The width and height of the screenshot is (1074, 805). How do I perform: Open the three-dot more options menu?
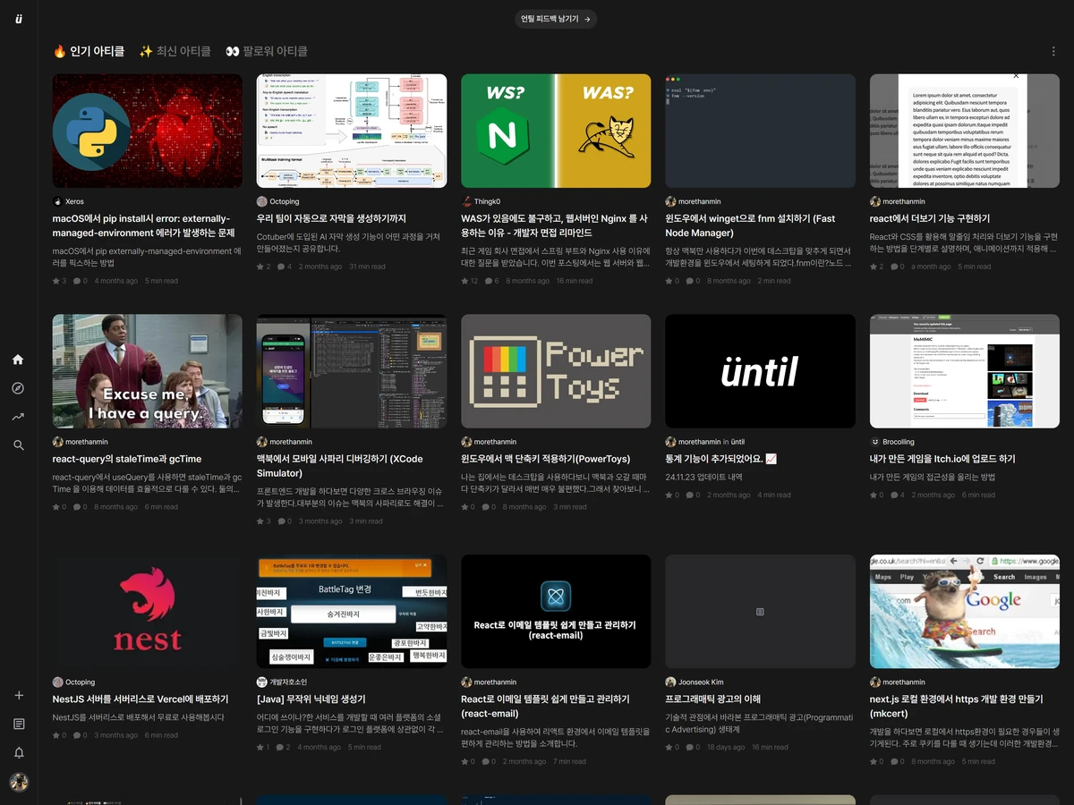(1053, 51)
